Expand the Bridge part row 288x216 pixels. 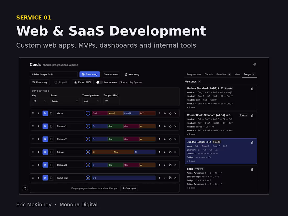tap(38, 152)
